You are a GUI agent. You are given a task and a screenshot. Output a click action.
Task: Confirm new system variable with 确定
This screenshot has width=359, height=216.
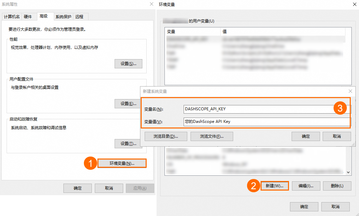[305, 136]
